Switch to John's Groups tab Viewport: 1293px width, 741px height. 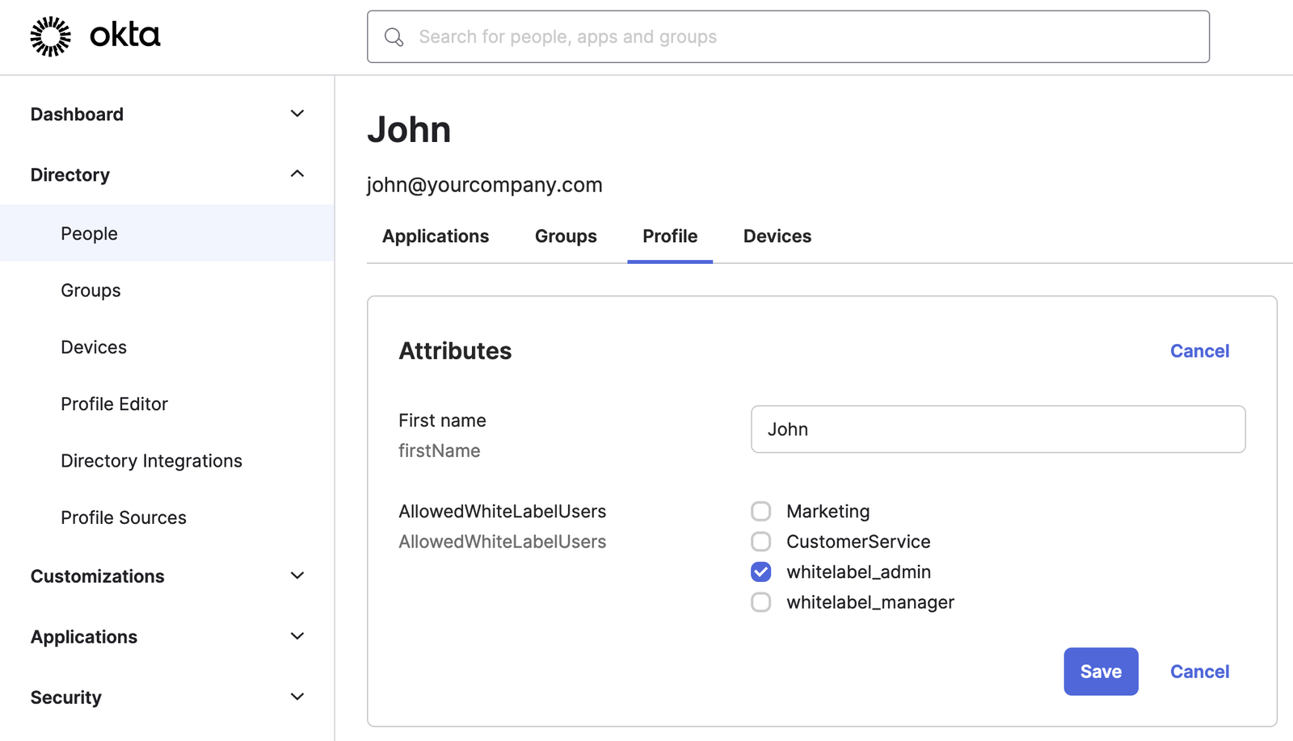(x=566, y=237)
